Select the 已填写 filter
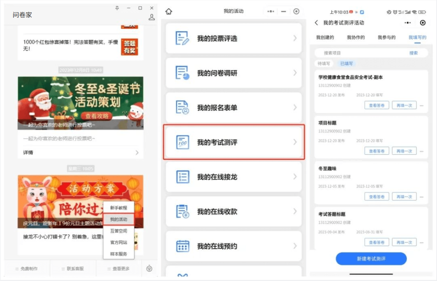Screen dimensions: 437x281 click(347, 64)
